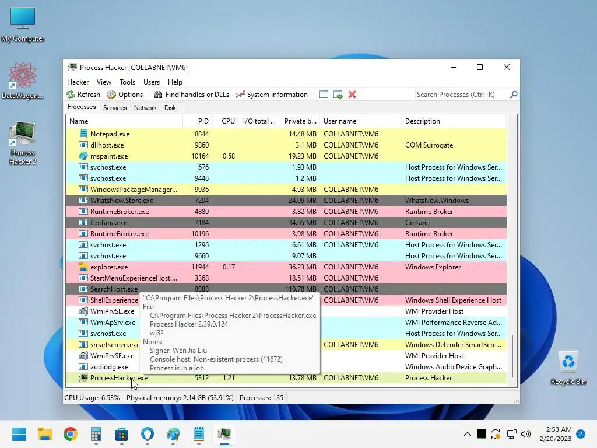Viewport: 597px width, 448px height.
Task: Select the mspaint.exe process icon
Action: (83, 156)
